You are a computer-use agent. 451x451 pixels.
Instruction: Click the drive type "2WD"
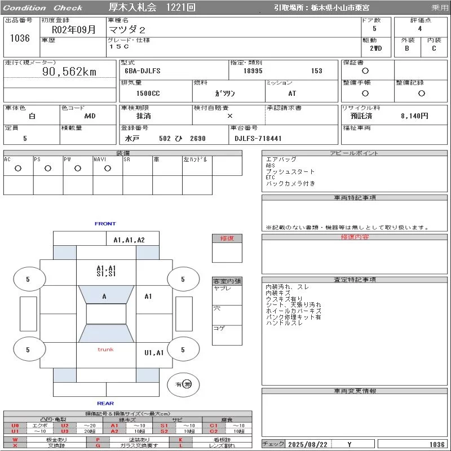click(375, 48)
